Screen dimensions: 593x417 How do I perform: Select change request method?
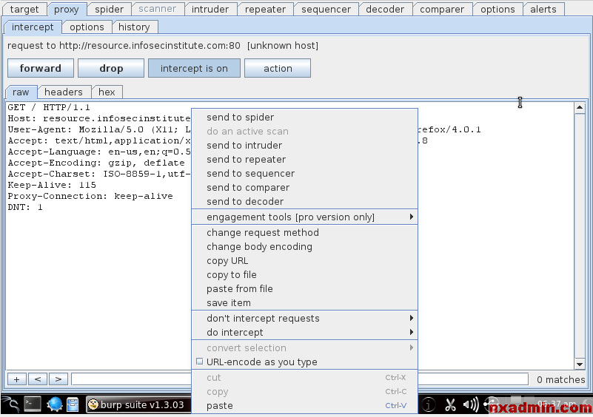pos(304,233)
